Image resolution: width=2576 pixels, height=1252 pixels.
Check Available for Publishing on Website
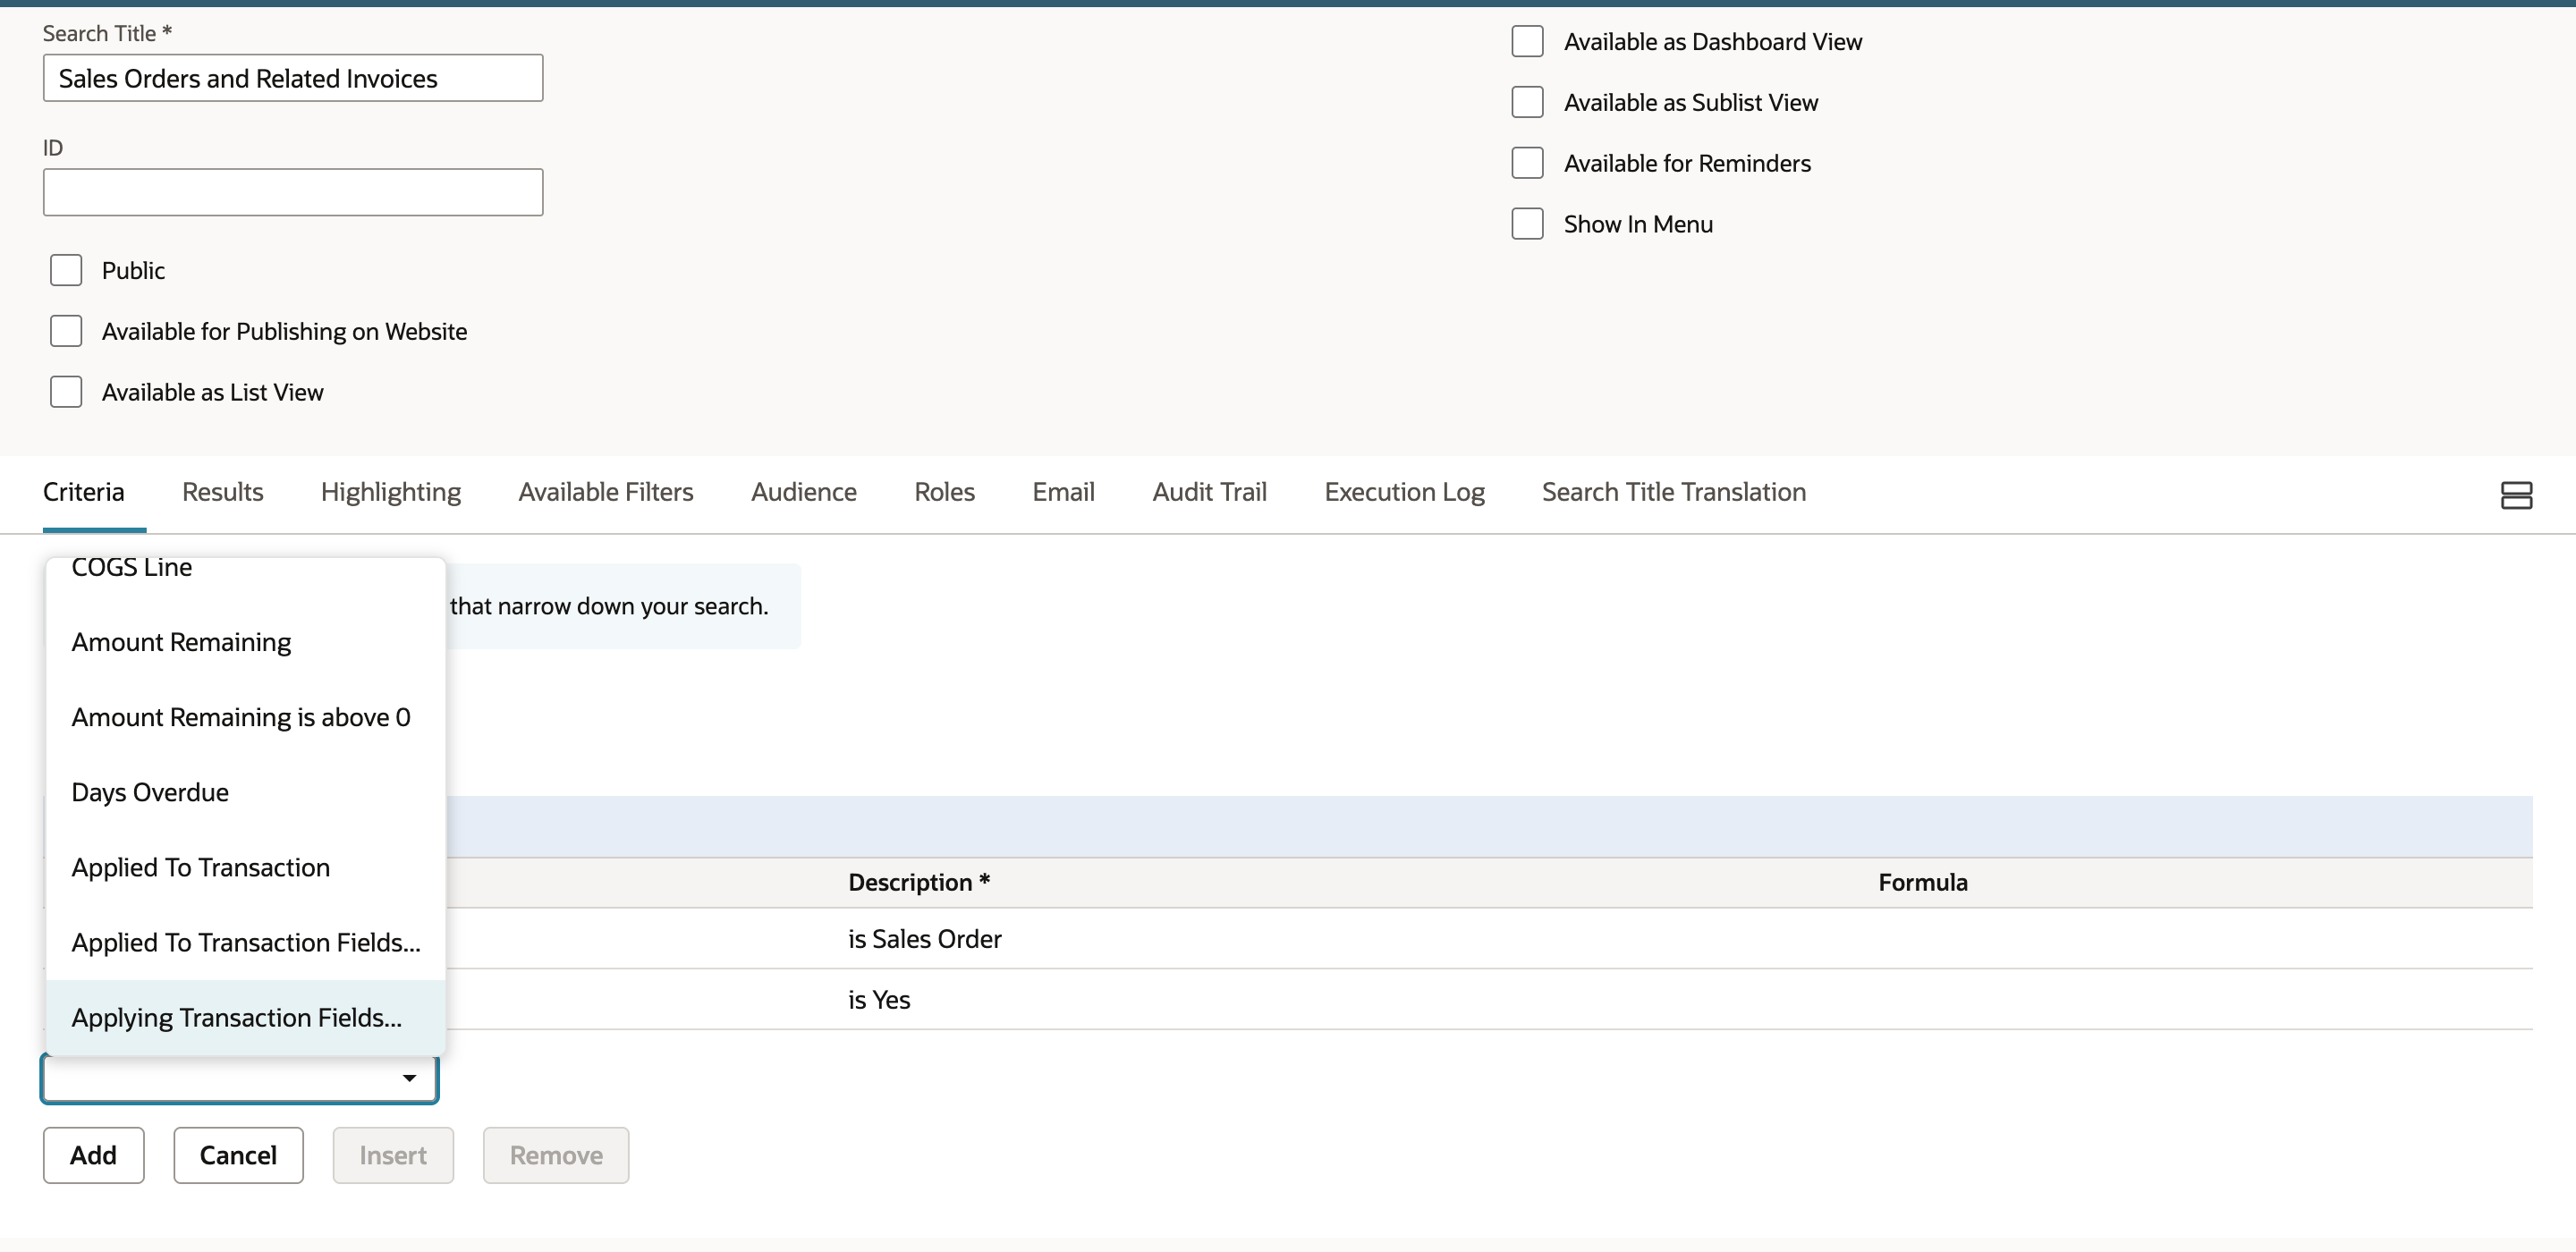(x=66, y=331)
